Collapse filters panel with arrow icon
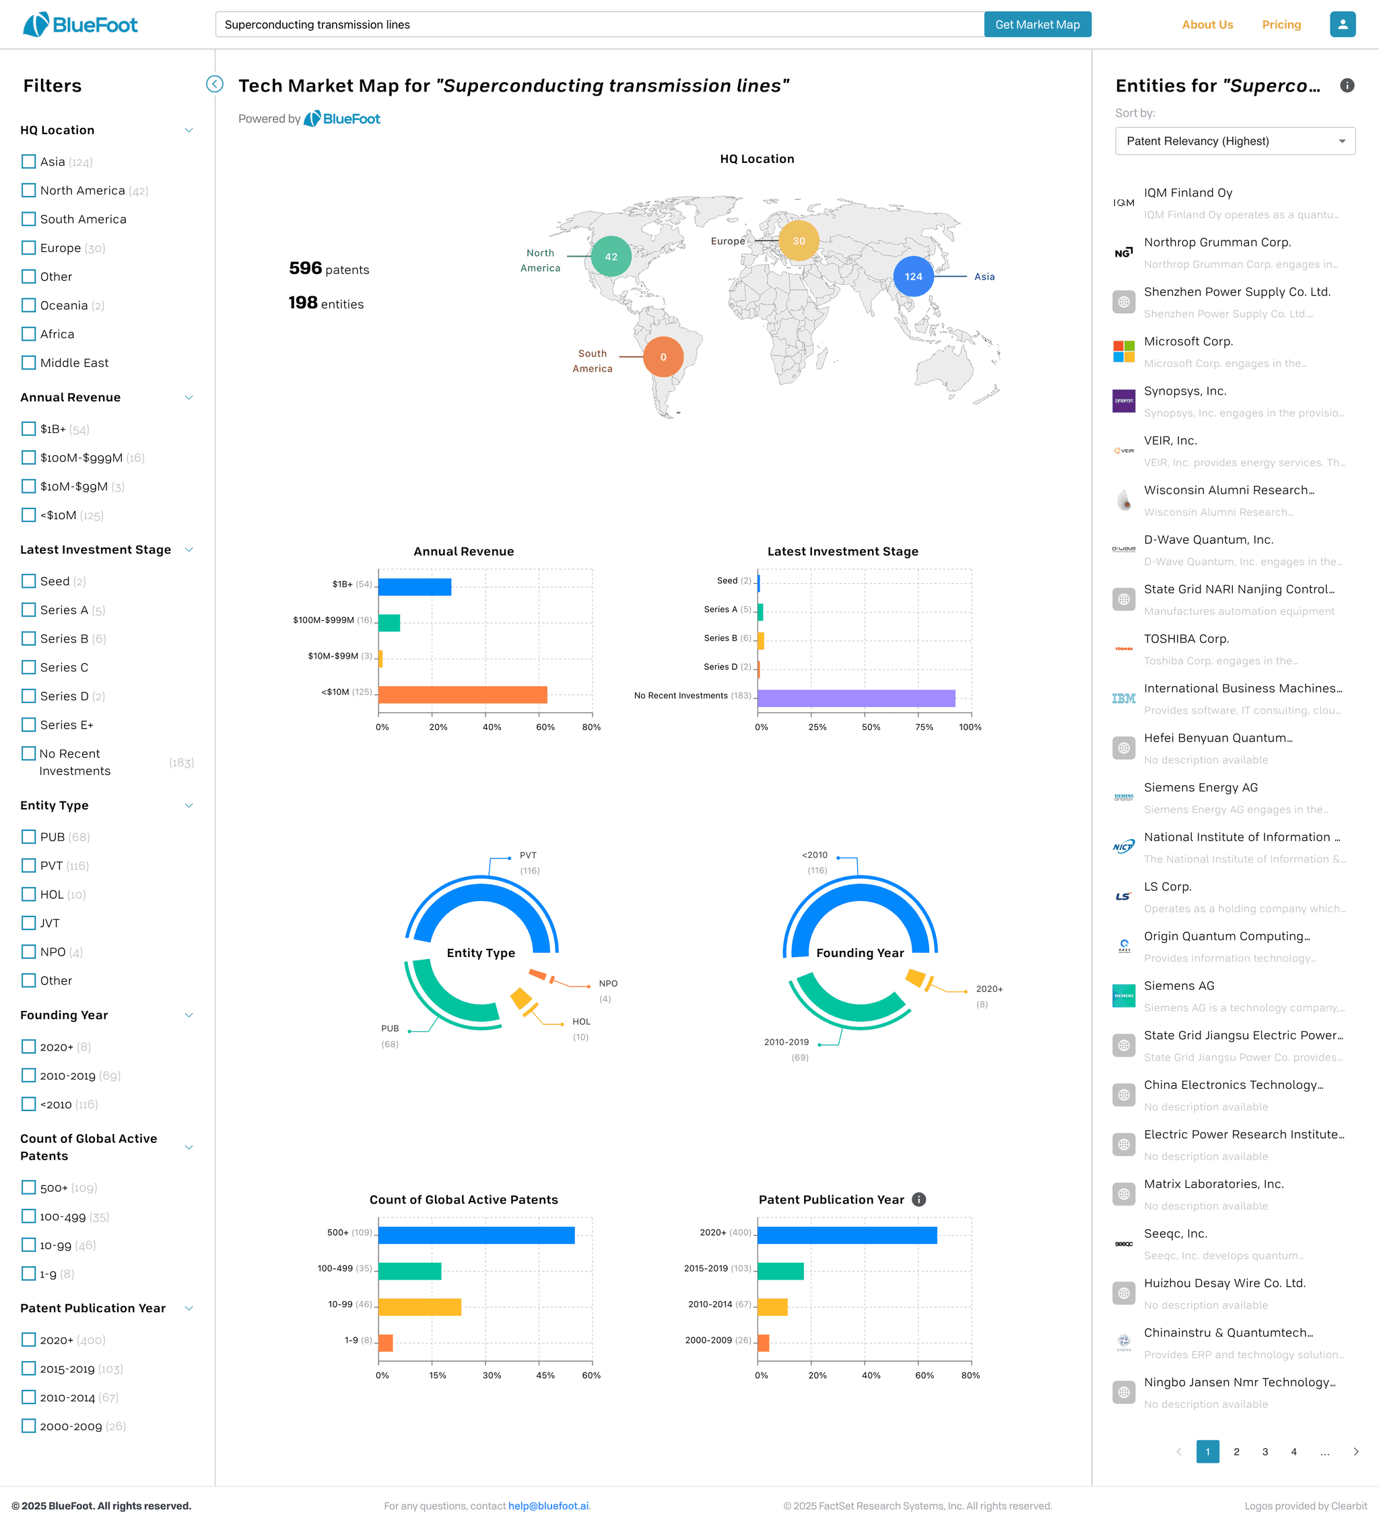1379x1524 pixels. (x=215, y=84)
